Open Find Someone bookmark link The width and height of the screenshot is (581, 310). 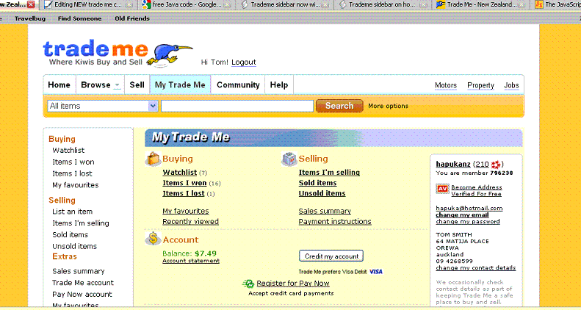(x=79, y=18)
